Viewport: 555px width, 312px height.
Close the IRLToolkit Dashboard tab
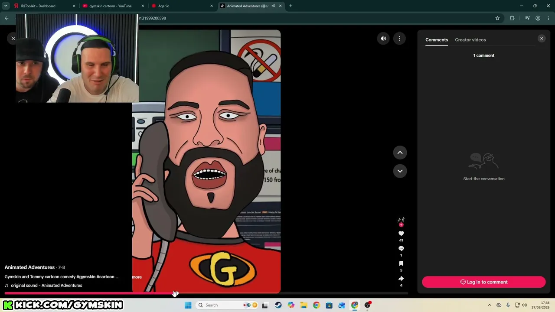(74, 6)
